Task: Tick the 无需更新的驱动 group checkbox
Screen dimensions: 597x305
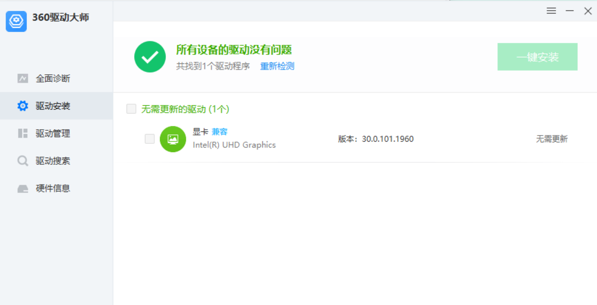Action: coord(131,109)
